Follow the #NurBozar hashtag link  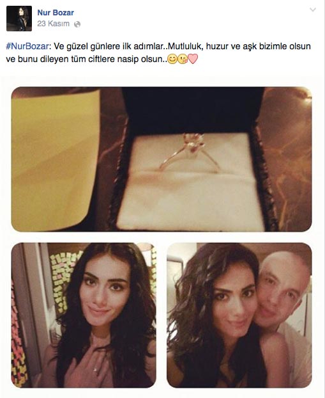coord(27,47)
